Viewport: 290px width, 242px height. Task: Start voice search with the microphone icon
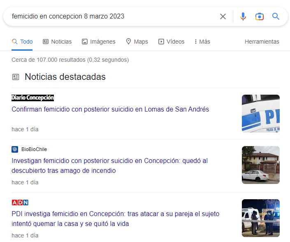coord(243,16)
